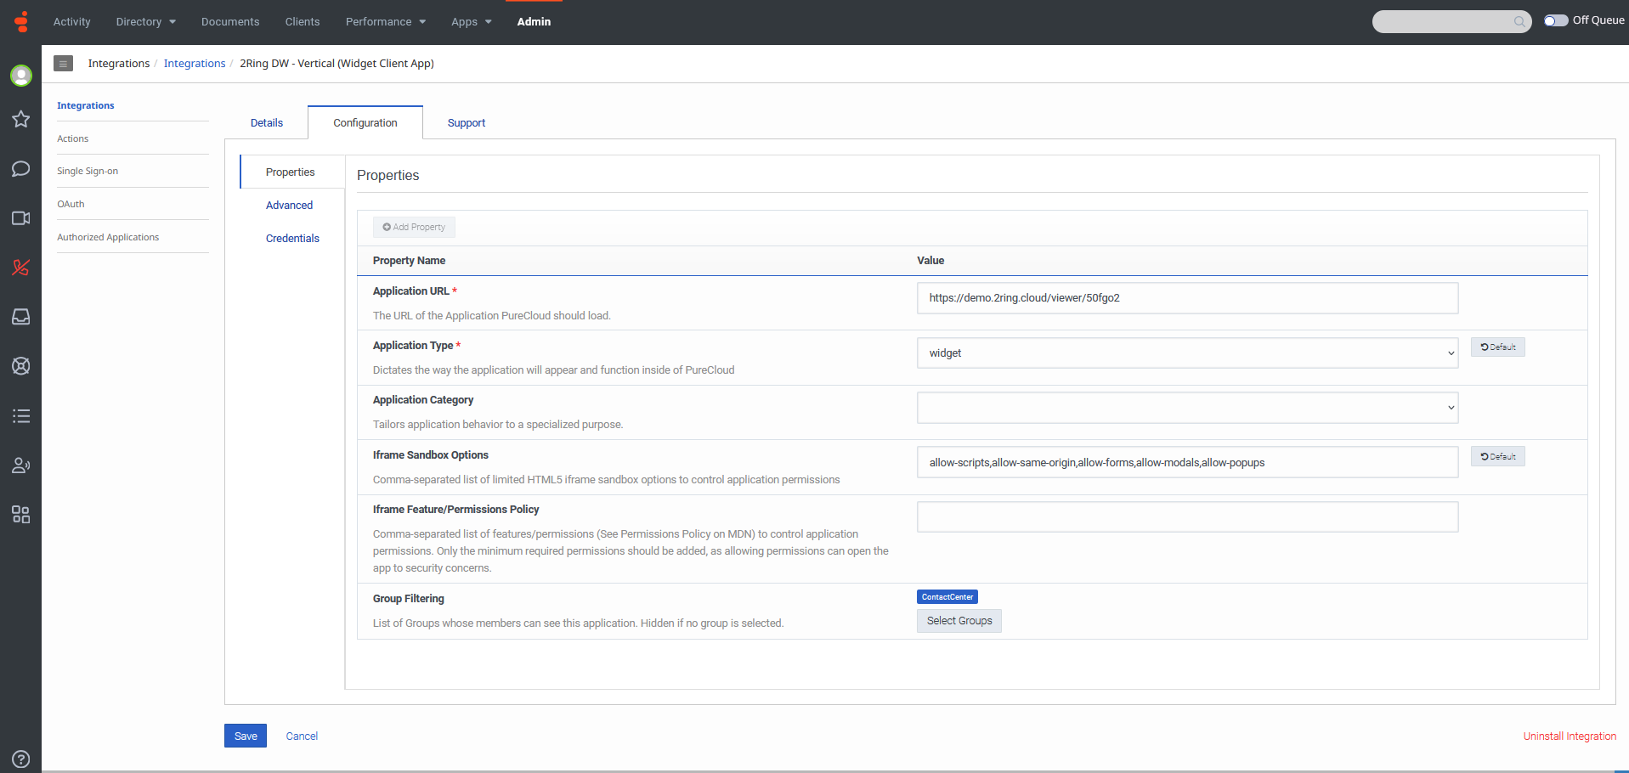Click Uninstall Integration link
This screenshot has width=1629, height=773.
click(x=1570, y=736)
